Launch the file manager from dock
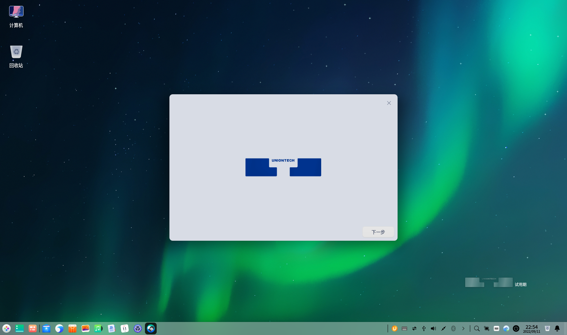 click(x=46, y=328)
